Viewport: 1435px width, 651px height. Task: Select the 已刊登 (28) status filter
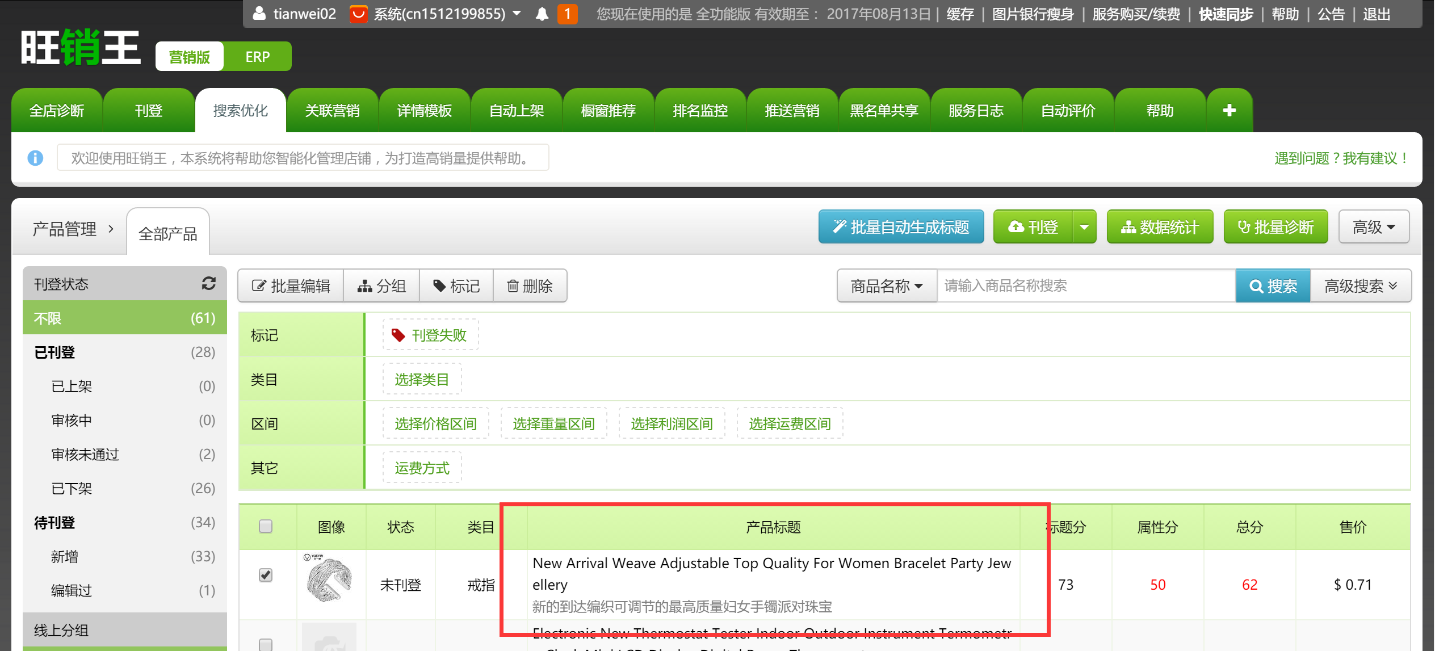pyautogui.click(x=125, y=352)
